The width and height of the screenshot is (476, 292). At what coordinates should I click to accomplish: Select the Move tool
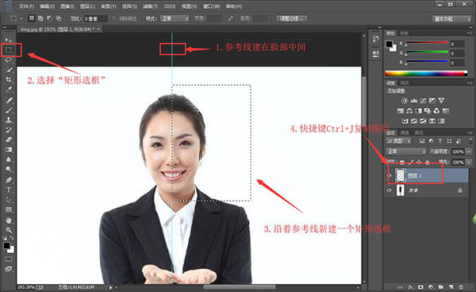click(9, 40)
